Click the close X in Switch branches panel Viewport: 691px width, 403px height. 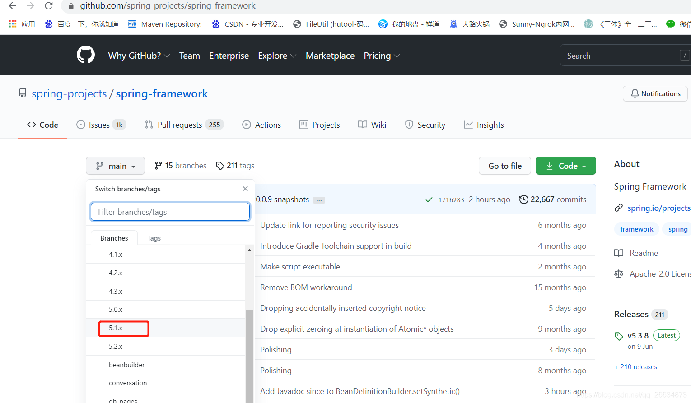pyautogui.click(x=245, y=189)
